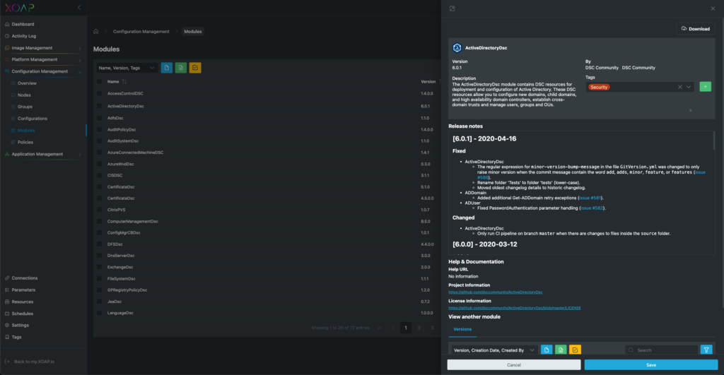Screen dimensions: 724x375
Task: Check the AzureWvdDsc row checkbox
Action: tap(99, 165)
